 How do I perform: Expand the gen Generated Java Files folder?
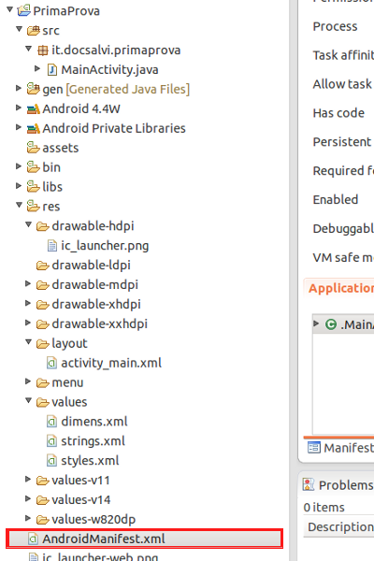19,89
